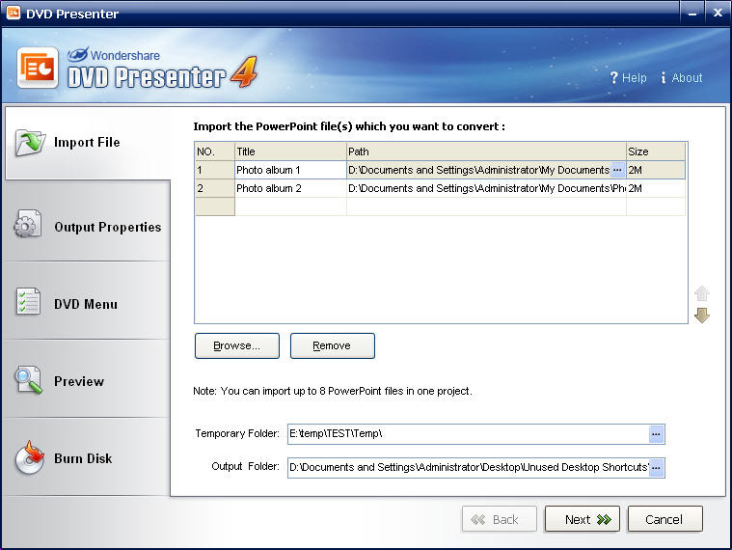Click title bar application icon

pos(14,13)
